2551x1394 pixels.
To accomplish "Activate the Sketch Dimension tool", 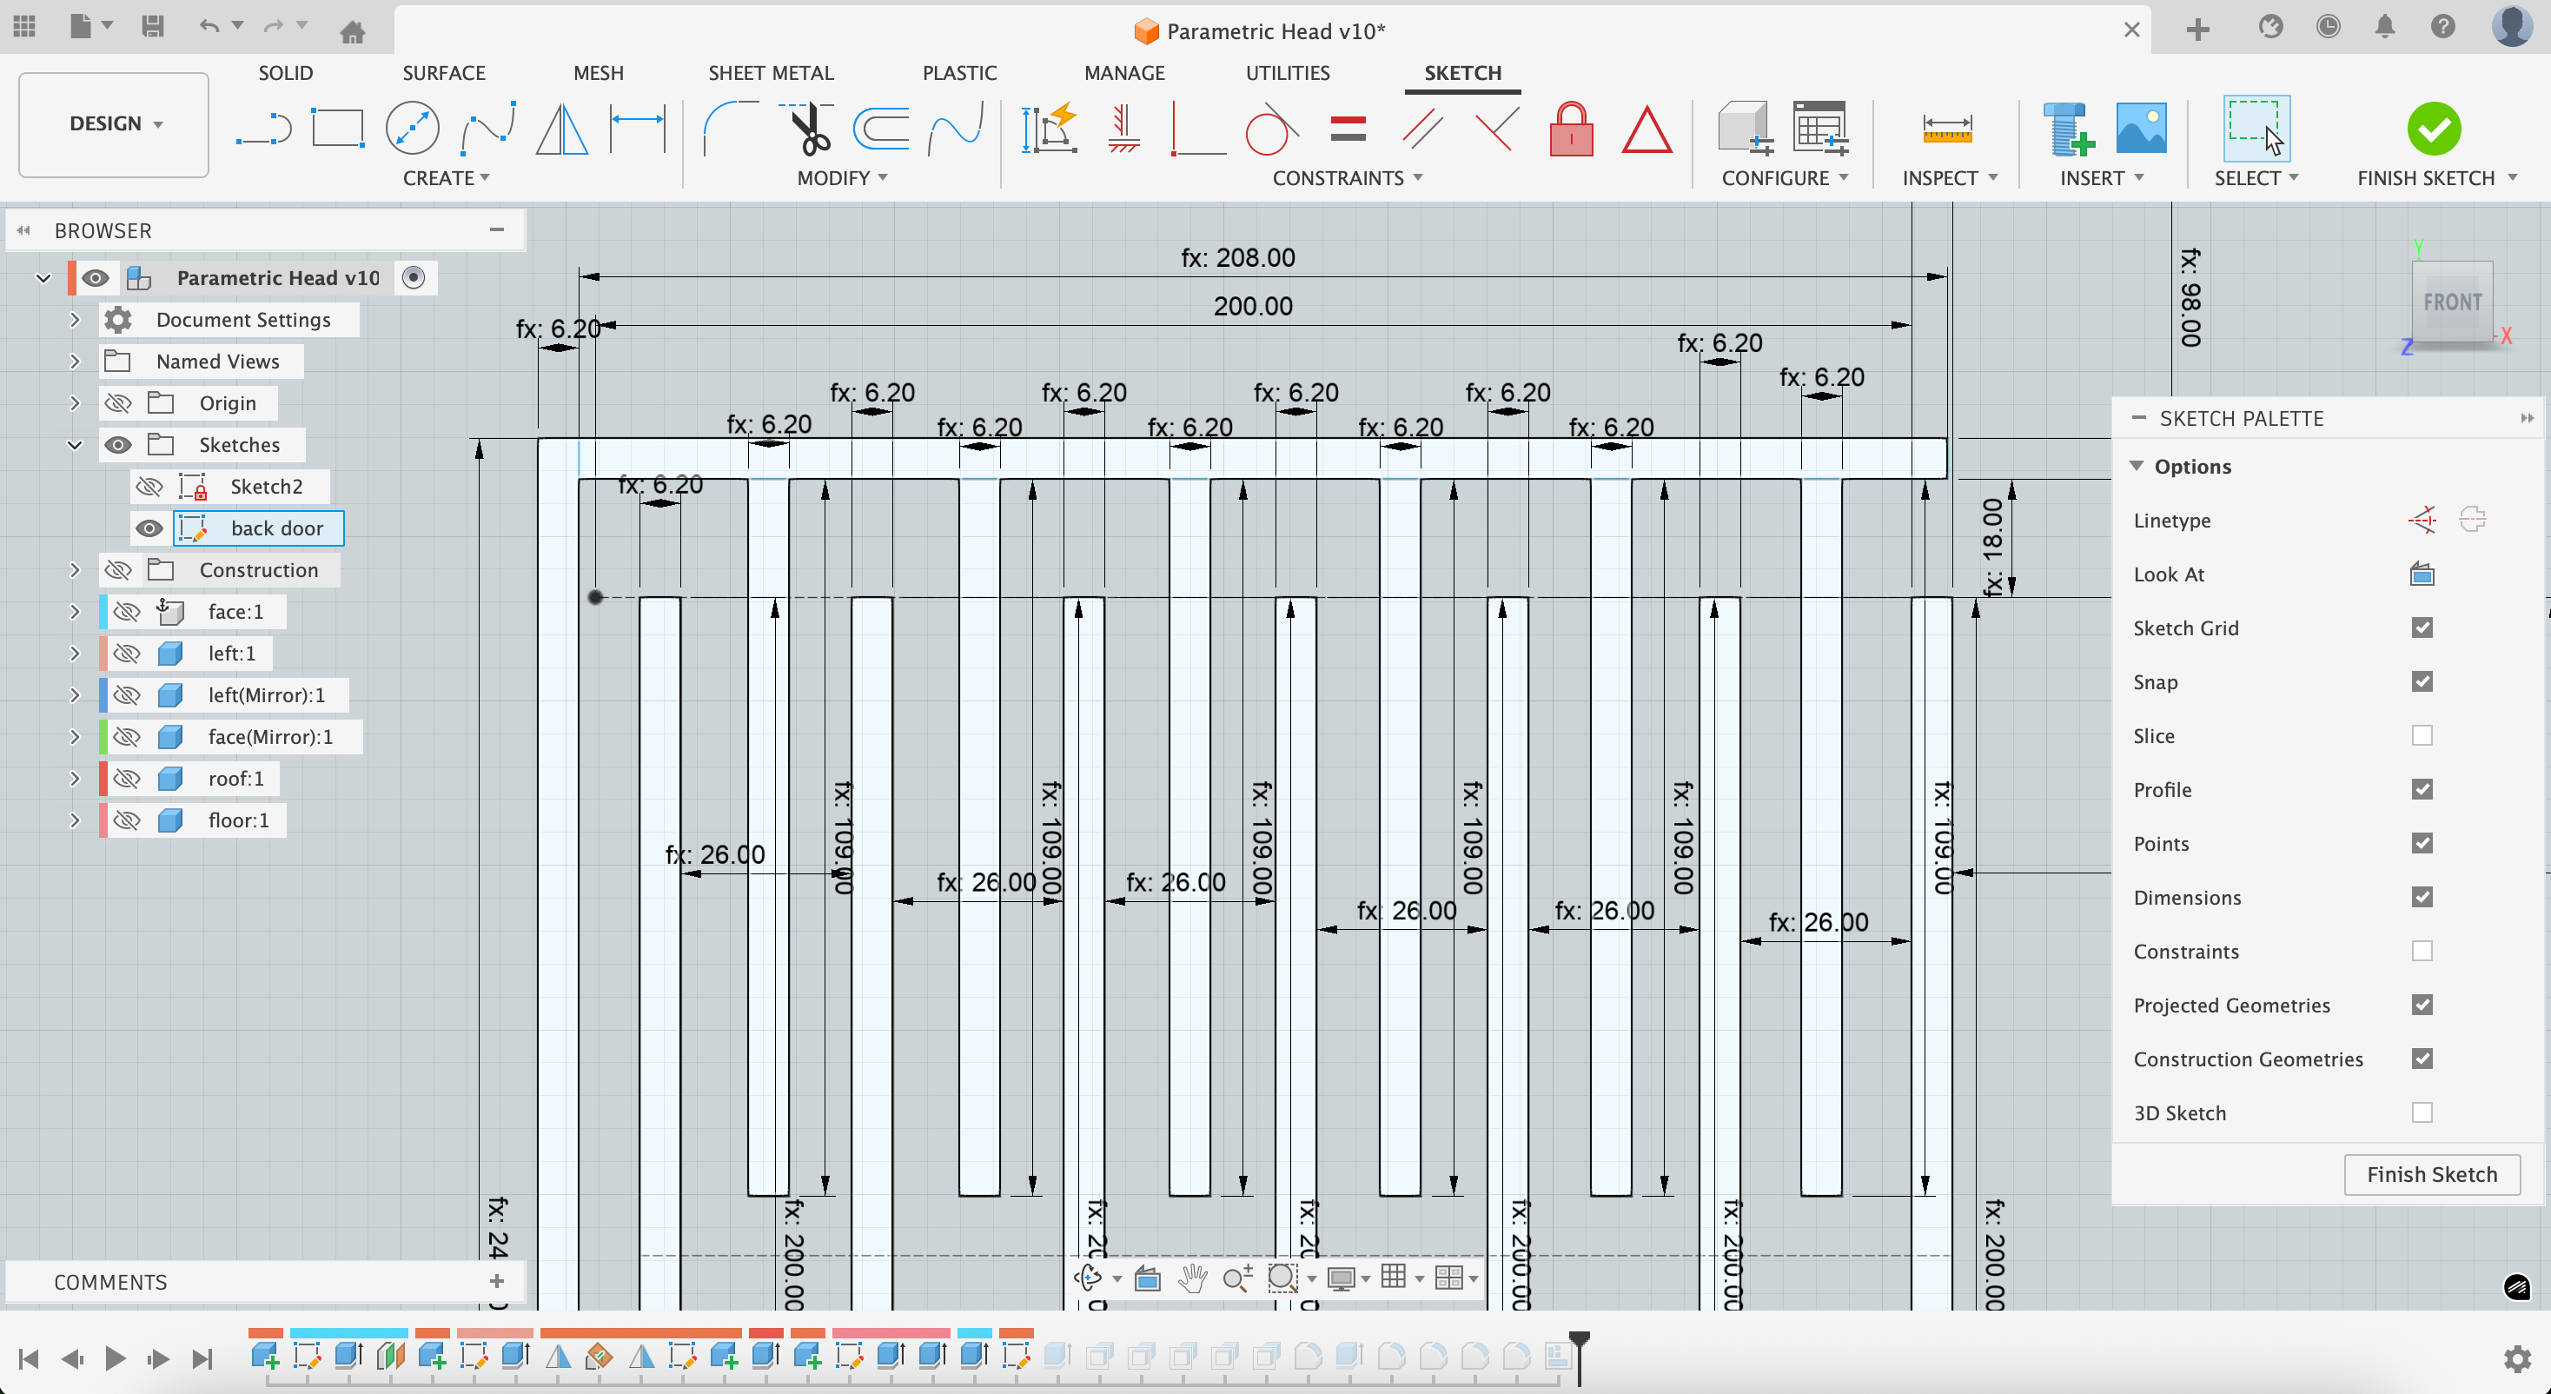I will (637, 129).
